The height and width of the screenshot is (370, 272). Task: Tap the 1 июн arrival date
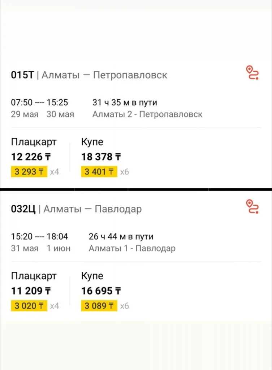tap(59, 249)
